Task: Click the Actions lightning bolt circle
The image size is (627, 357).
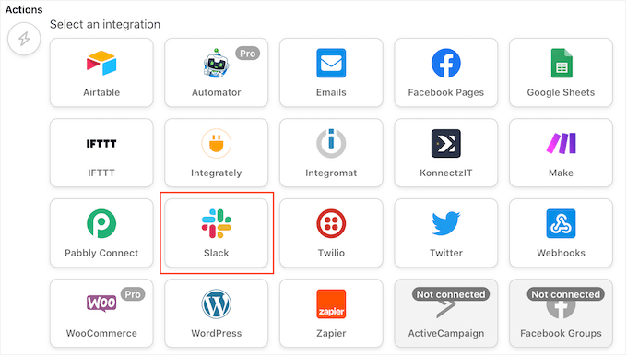Action: point(24,39)
